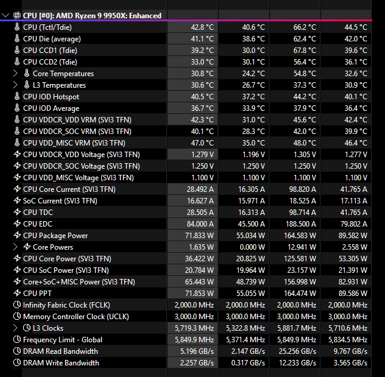Expand the L3 Temperatures subgroup
The width and height of the screenshot is (385, 377).
(x=15, y=85)
